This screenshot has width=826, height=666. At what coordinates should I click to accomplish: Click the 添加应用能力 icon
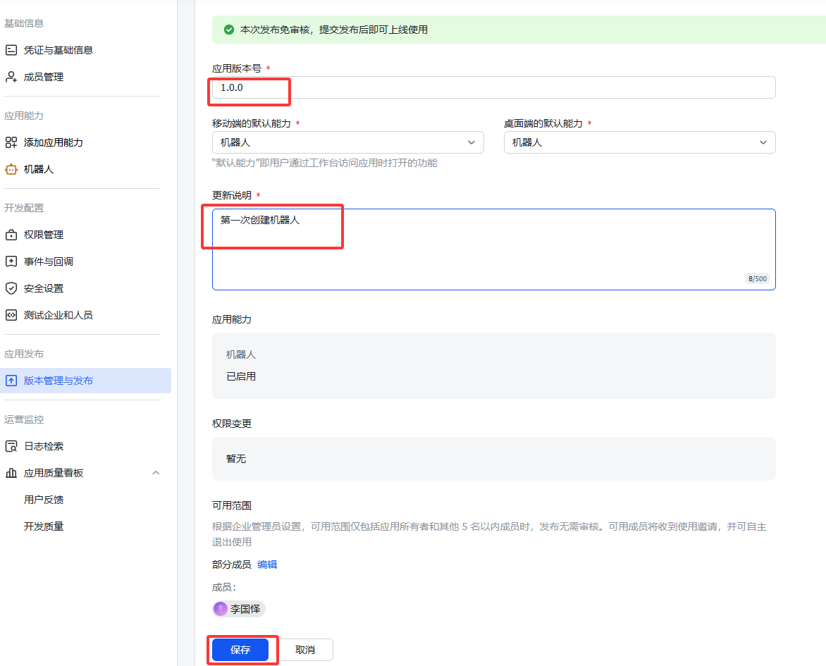10,142
